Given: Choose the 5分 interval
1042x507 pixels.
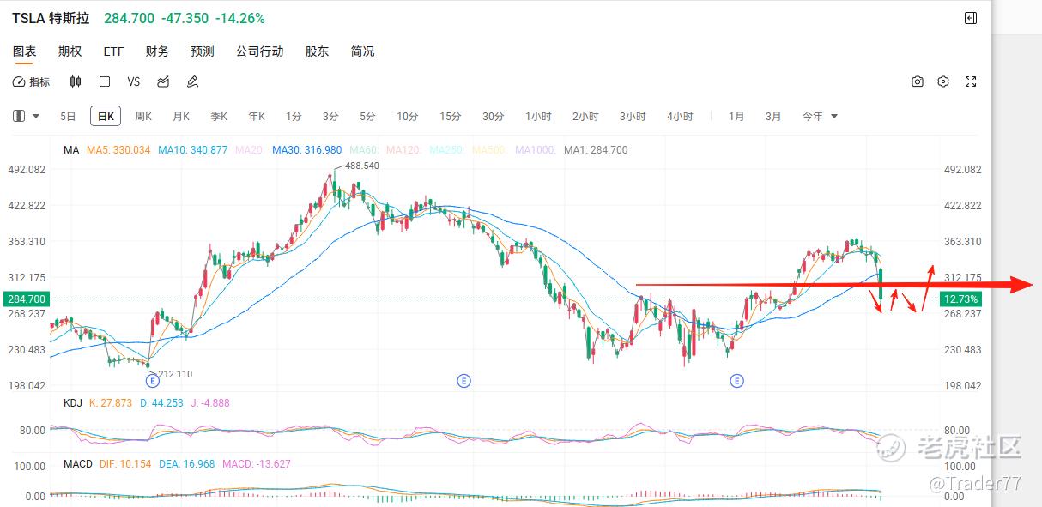Looking at the screenshot, I should coord(367,116).
